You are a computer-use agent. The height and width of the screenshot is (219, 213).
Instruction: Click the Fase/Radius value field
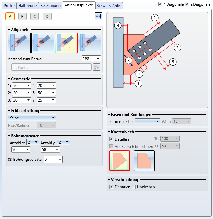click(x=46, y=125)
